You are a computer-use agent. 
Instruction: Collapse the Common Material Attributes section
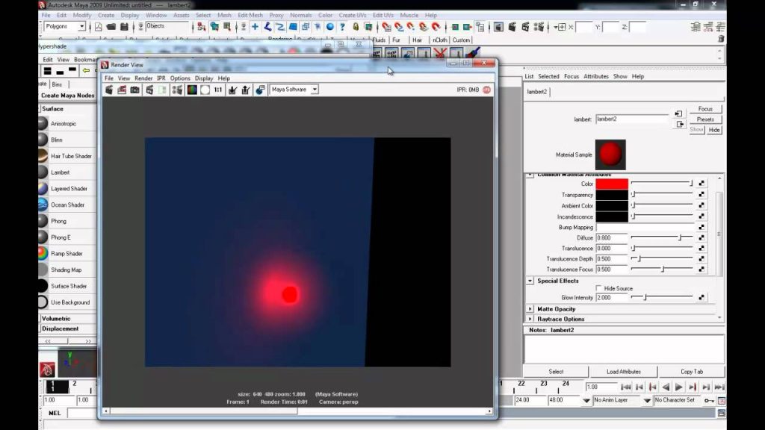(530, 175)
